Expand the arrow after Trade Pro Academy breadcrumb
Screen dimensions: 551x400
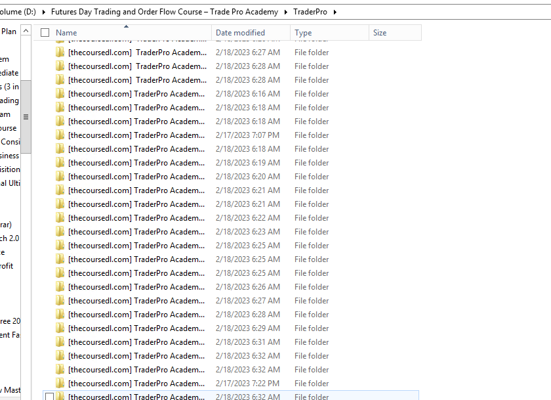click(286, 12)
